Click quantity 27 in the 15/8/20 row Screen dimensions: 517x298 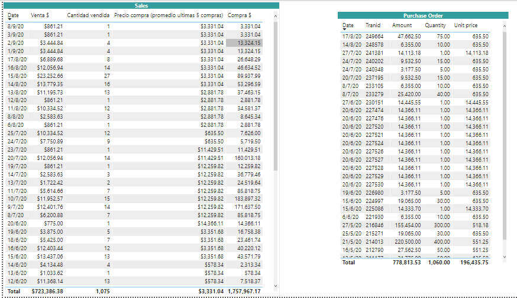click(x=107, y=76)
